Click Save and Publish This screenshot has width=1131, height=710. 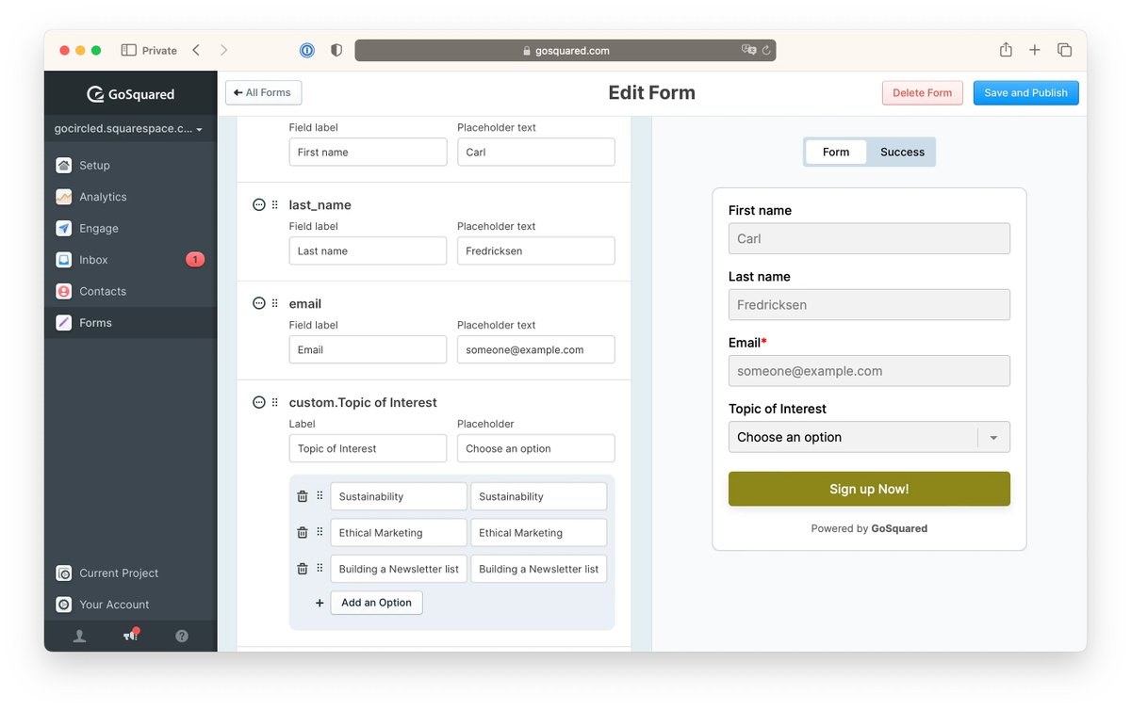(1025, 92)
